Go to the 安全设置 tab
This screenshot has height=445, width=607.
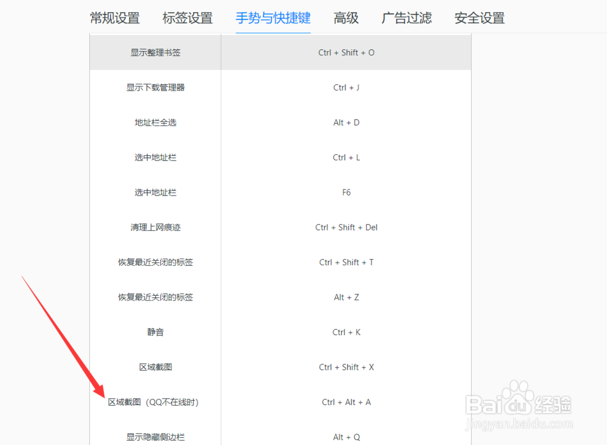[x=480, y=18]
